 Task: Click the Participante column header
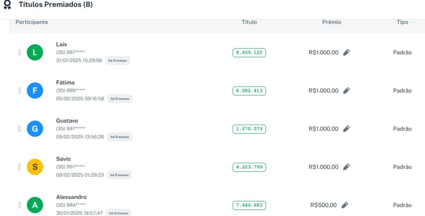tap(32, 22)
